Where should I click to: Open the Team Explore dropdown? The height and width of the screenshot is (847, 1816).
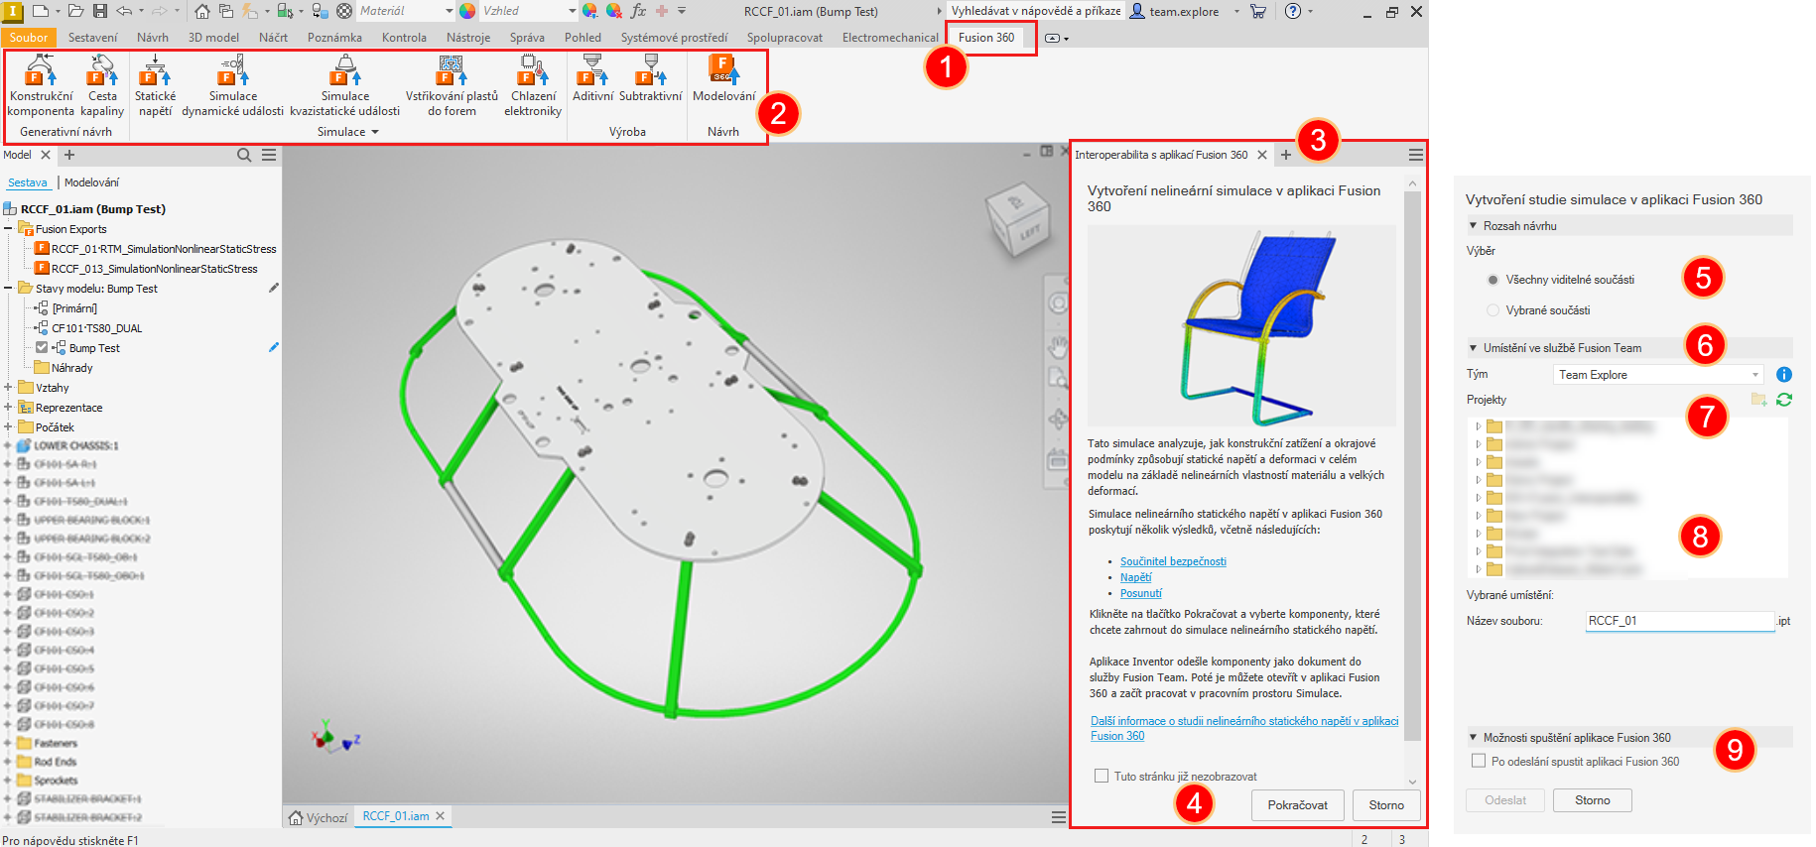pyautogui.click(x=1658, y=375)
